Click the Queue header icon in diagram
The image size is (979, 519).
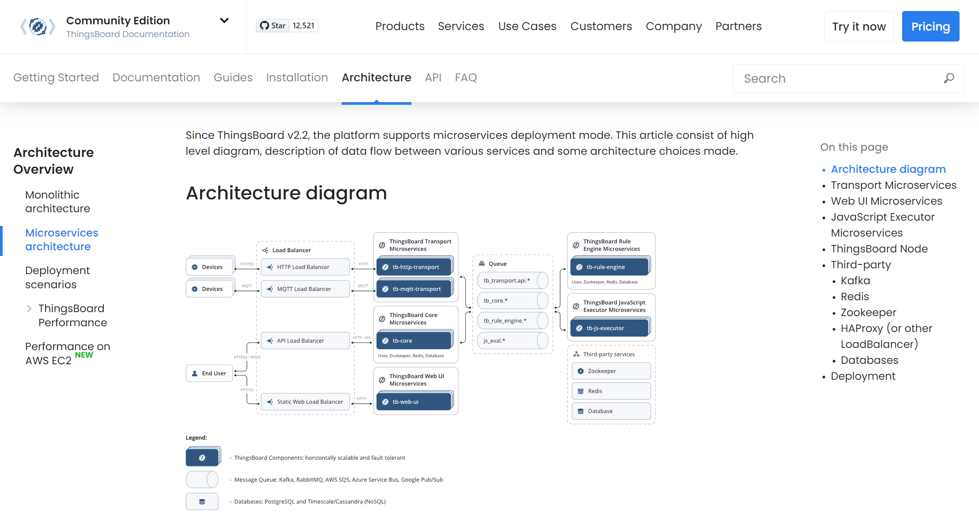click(482, 263)
